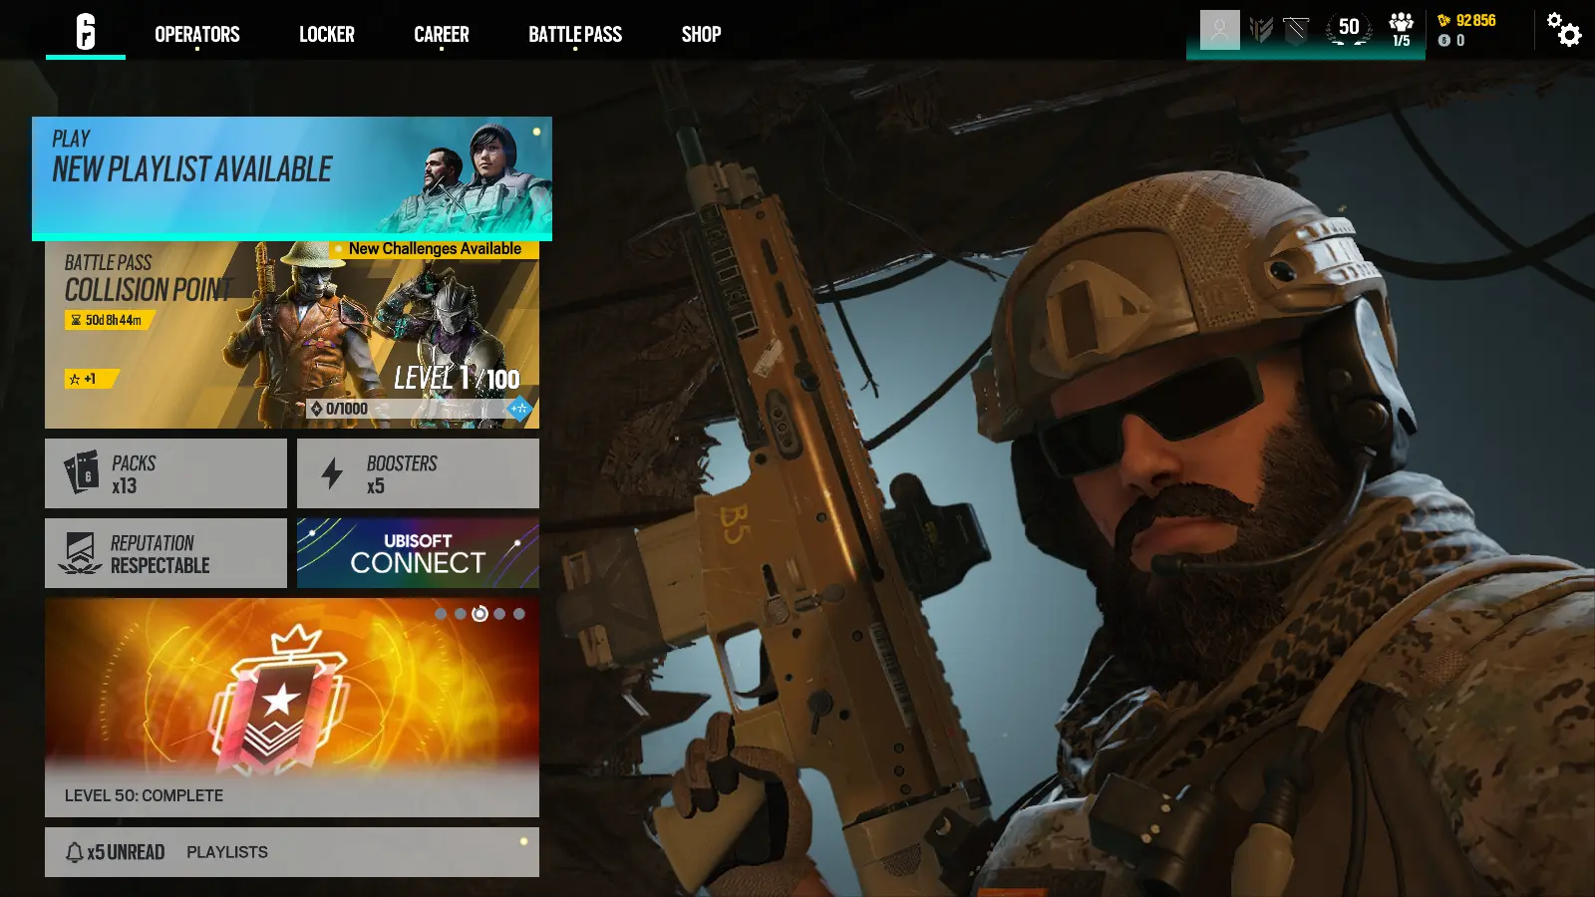The height and width of the screenshot is (897, 1595).
Task: Click the Playlists notification text
Action: (227, 852)
